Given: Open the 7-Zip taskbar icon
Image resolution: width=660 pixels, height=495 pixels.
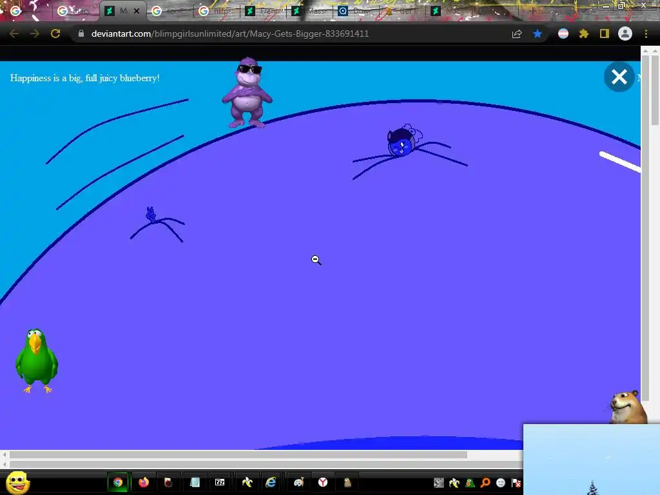Looking at the screenshot, I should [x=220, y=482].
